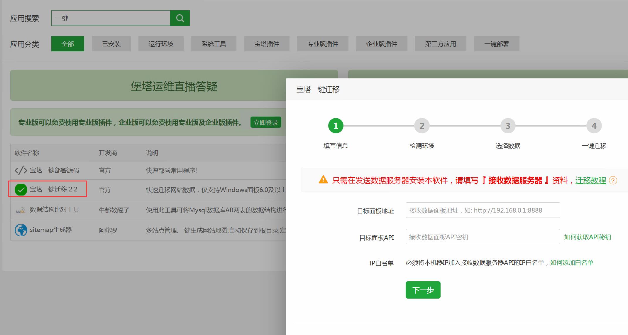
Task: Click step 3 circle 选择数据
Action: pos(508,126)
